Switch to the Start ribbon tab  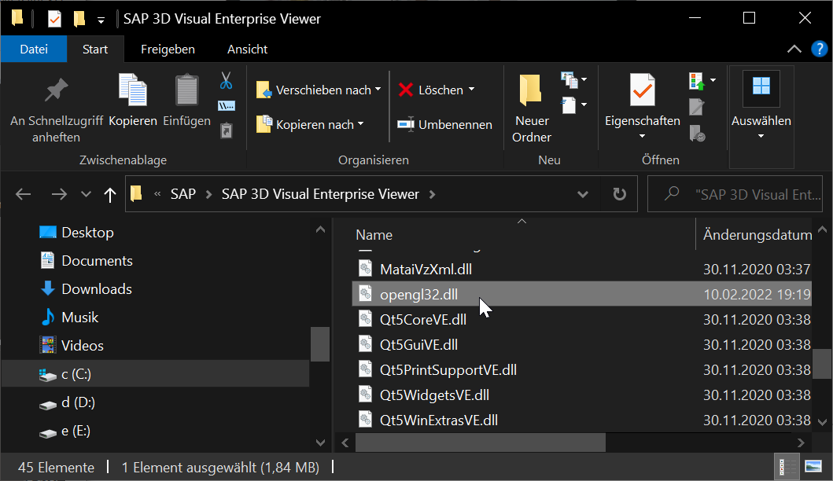(95, 49)
